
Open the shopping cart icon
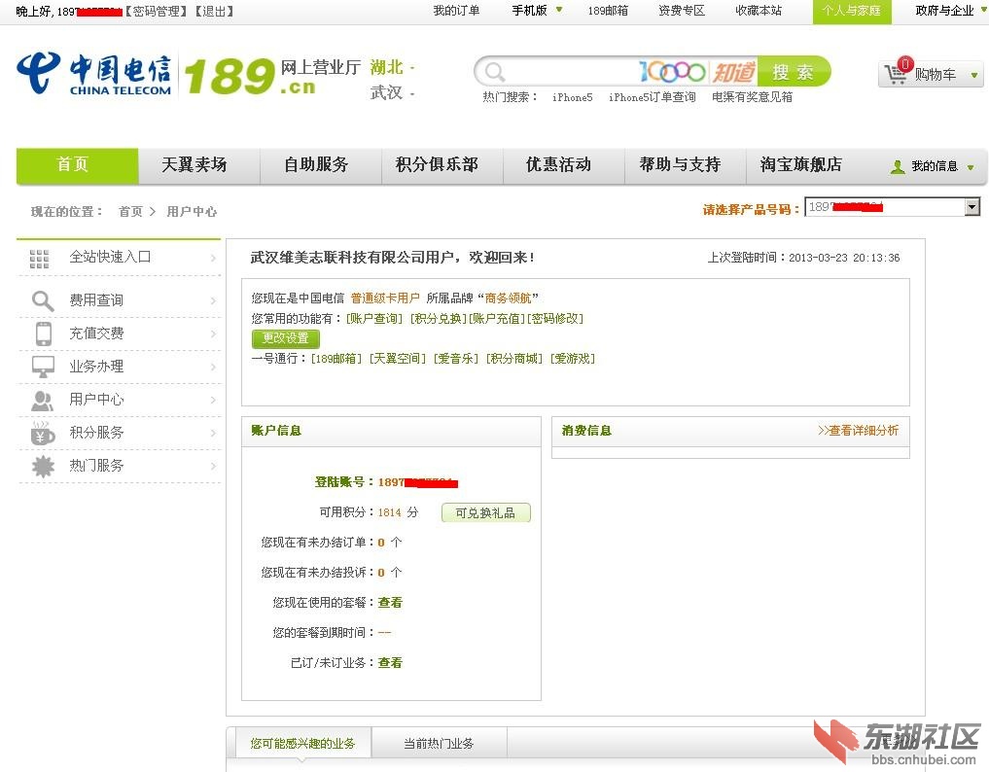(896, 73)
